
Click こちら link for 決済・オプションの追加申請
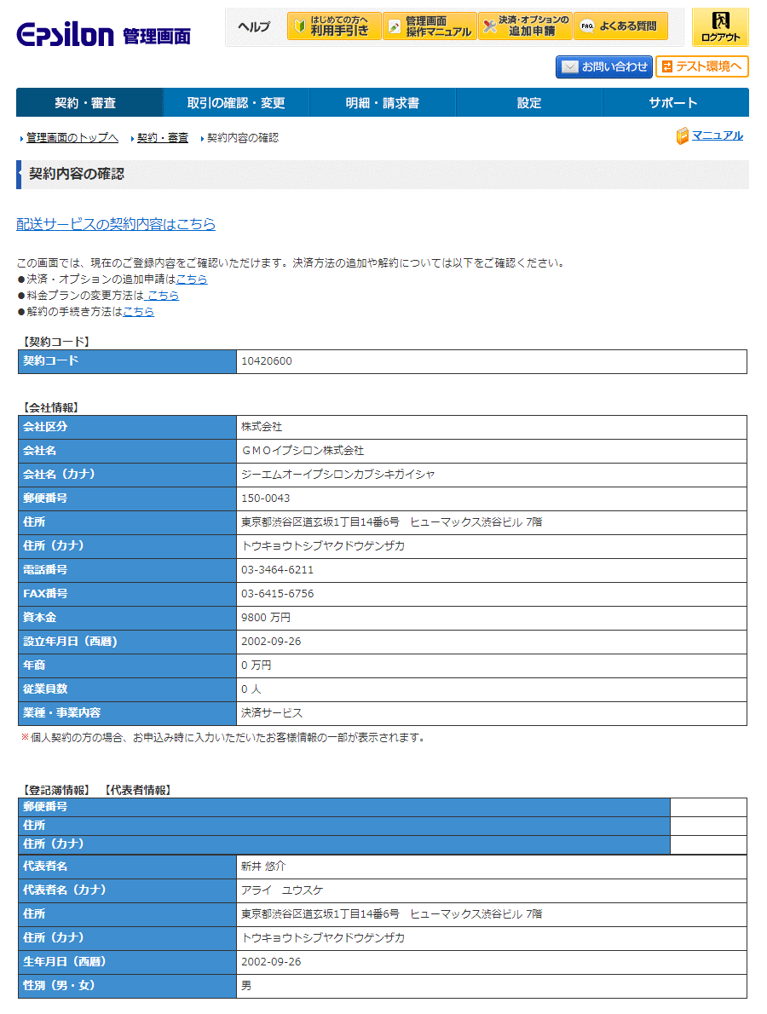click(192, 279)
